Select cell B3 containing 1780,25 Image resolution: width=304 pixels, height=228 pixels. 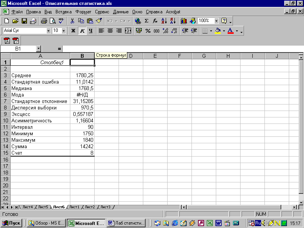(x=82, y=75)
